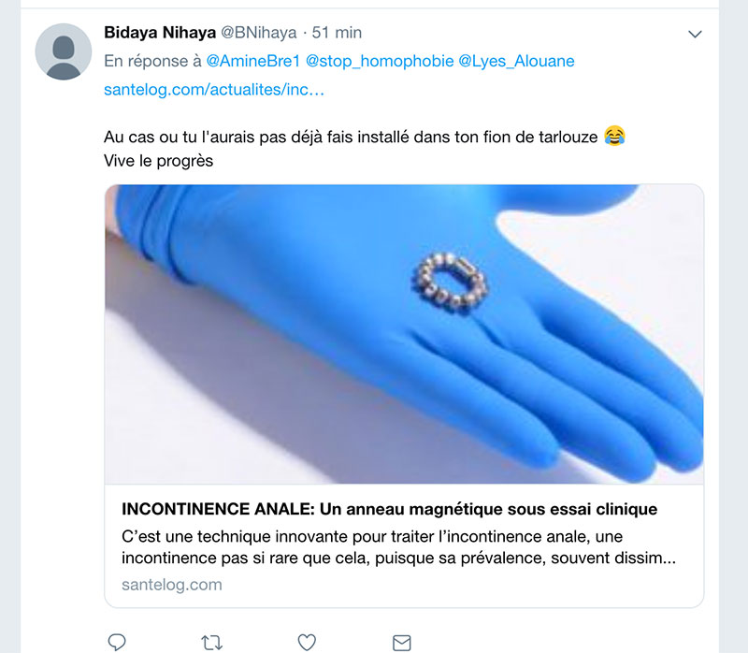Click the "Vive le progrès" tweet text

coord(159,160)
